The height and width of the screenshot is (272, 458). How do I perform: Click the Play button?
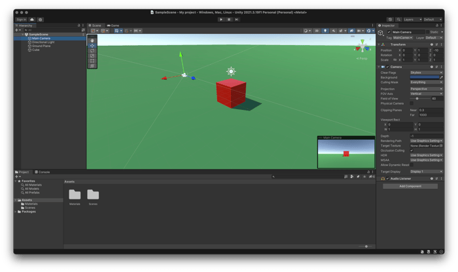pyautogui.click(x=221, y=20)
